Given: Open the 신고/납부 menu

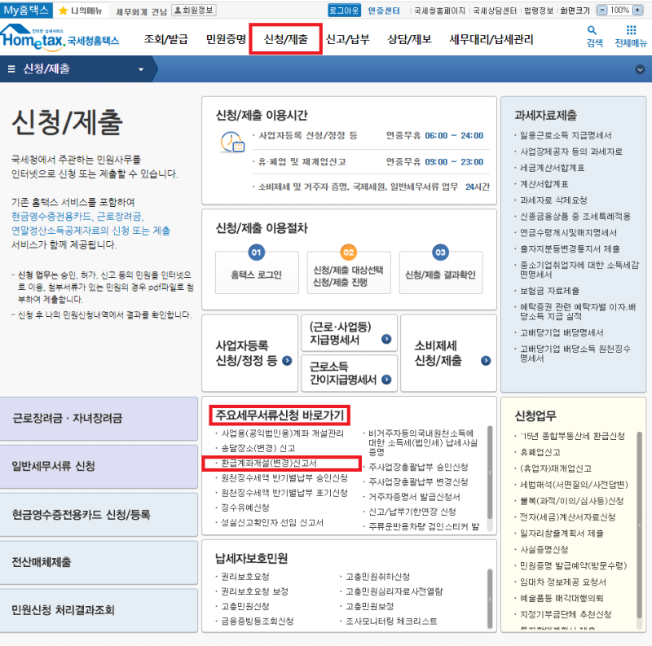Looking at the screenshot, I should pos(348,39).
